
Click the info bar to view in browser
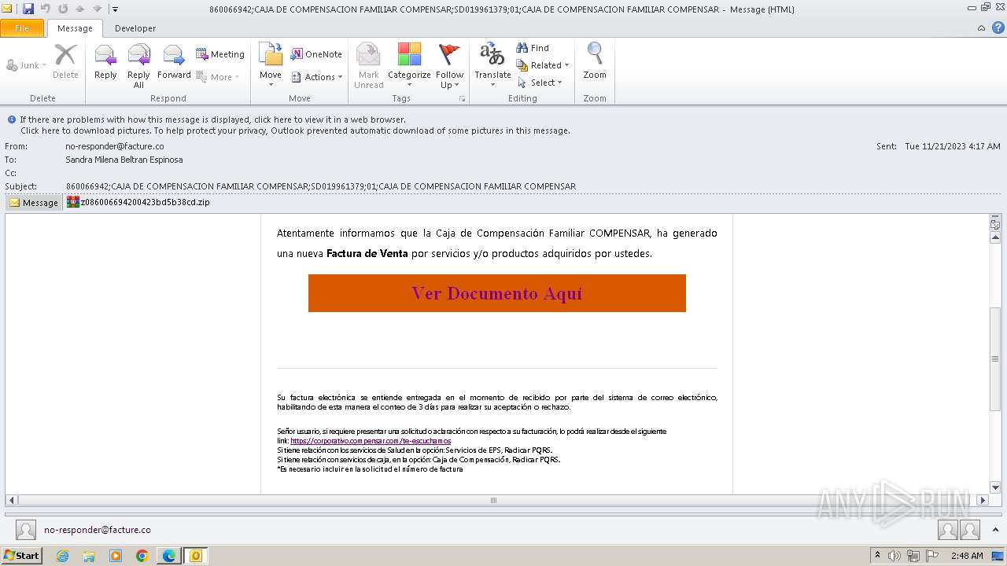[212, 119]
